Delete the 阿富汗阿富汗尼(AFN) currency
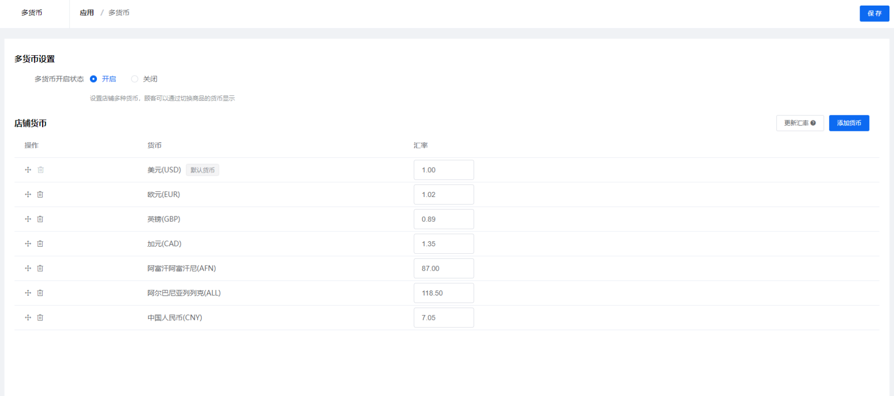894x396 pixels. point(40,268)
